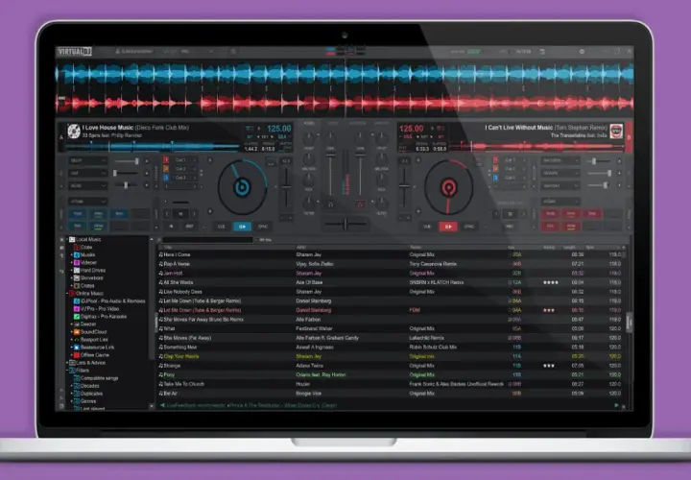
Task: Adjust the left channel volume fader
Action: coord(330,174)
